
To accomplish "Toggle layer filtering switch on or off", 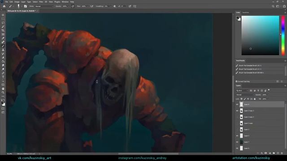I will [269, 90].
